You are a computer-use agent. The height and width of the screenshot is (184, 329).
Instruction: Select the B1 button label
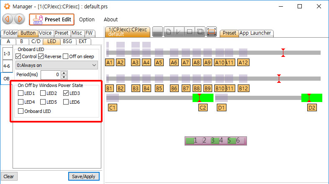point(109,88)
